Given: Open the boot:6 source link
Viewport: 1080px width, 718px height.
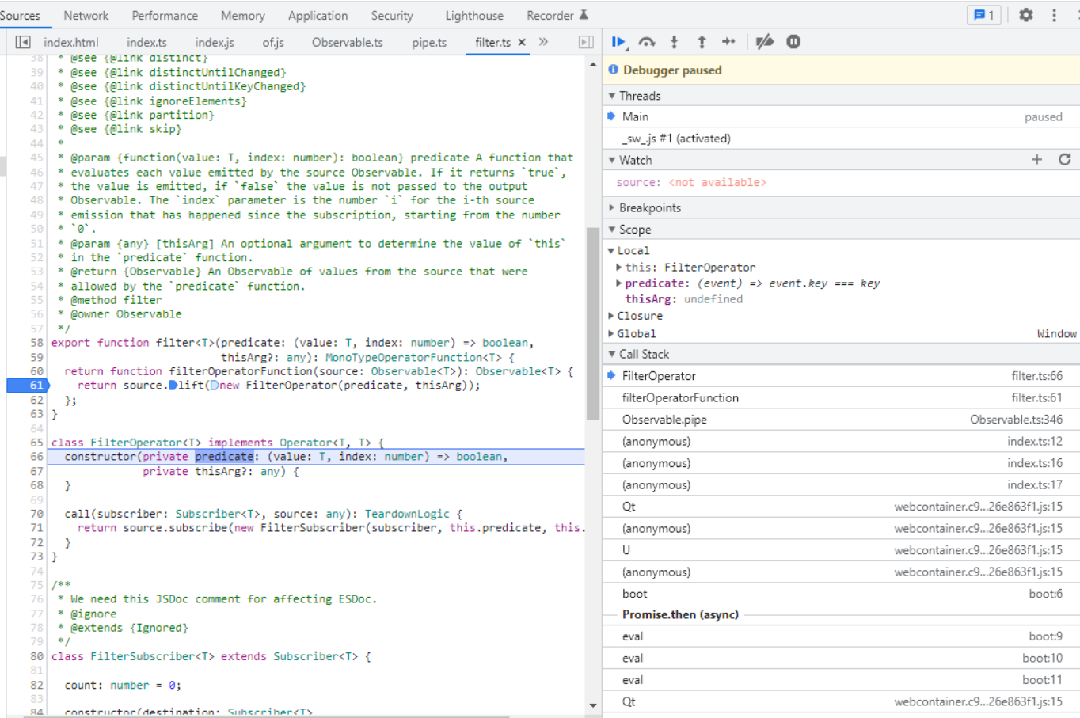Looking at the screenshot, I should (x=1045, y=594).
